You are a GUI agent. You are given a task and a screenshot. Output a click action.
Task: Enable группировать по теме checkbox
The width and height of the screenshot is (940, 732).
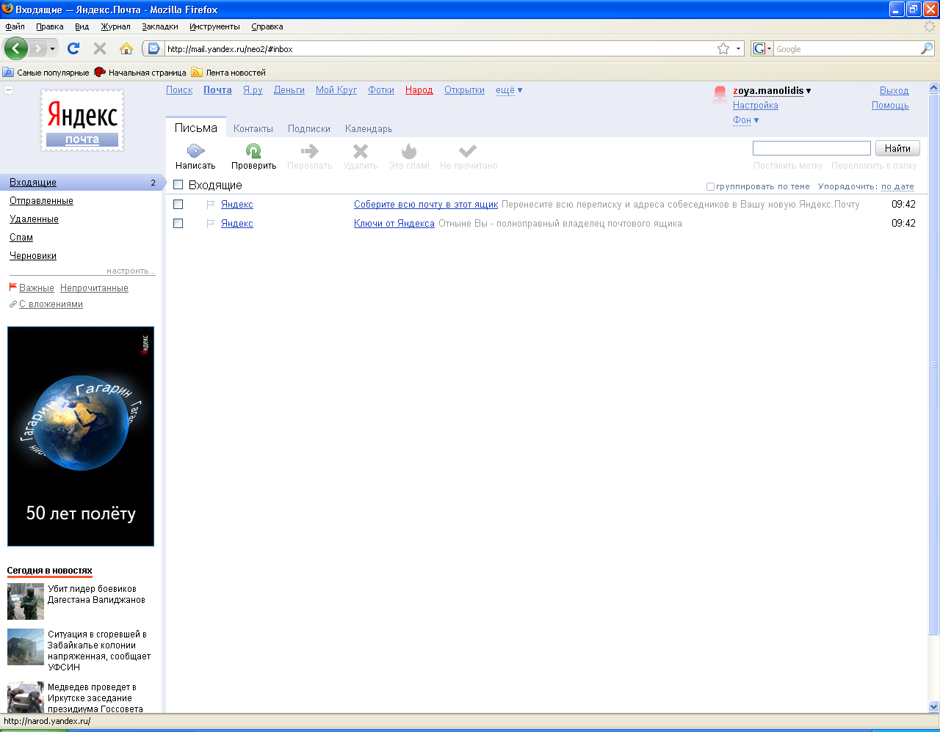pyautogui.click(x=710, y=187)
